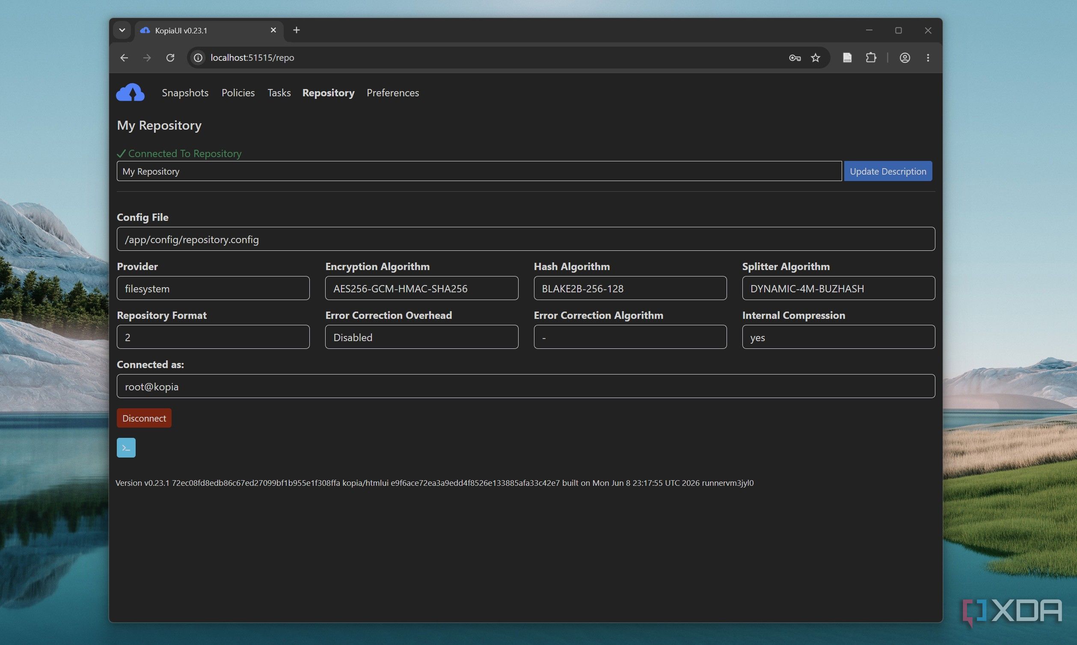Click the Version v0.23.1 footer text
The width and height of the screenshot is (1077, 645).
pos(434,483)
